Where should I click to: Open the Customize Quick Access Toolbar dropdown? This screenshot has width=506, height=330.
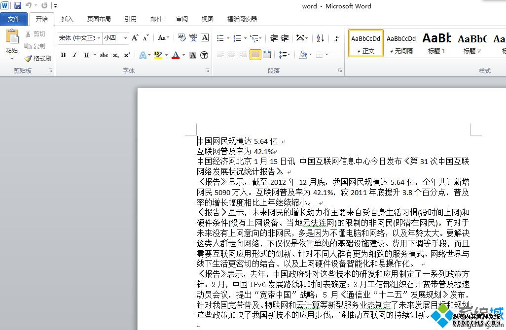pyautogui.click(x=56, y=6)
